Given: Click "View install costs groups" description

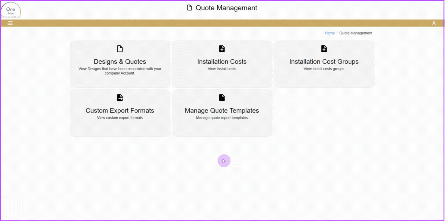Looking at the screenshot, I should point(324,69).
